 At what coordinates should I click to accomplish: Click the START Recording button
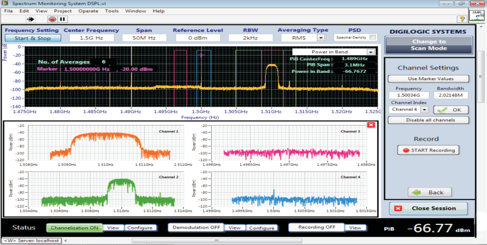click(x=428, y=150)
